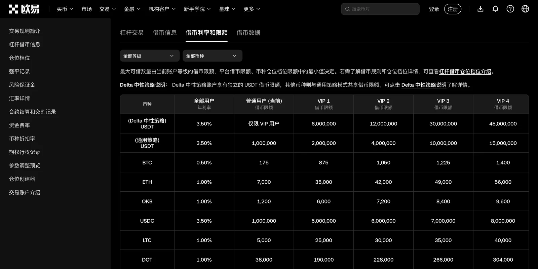
Task: Open 交易规则简介 in the sidebar
Action: (25, 31)
